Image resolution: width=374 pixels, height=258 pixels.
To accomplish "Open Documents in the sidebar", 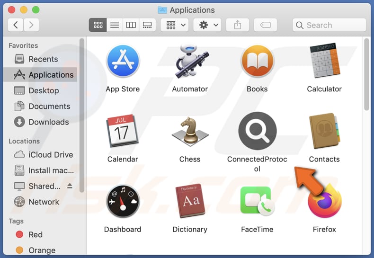I will click(x=41, y=107).
